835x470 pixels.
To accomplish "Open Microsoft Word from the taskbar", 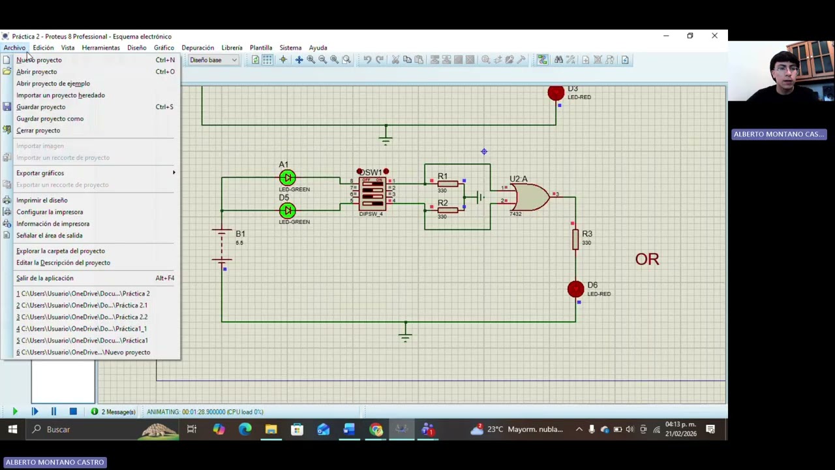I will (x=349, y=430).
